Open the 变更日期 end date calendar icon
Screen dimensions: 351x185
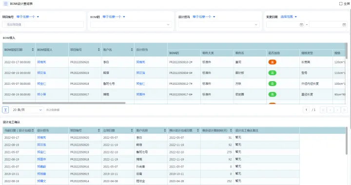tap(344, 25)
